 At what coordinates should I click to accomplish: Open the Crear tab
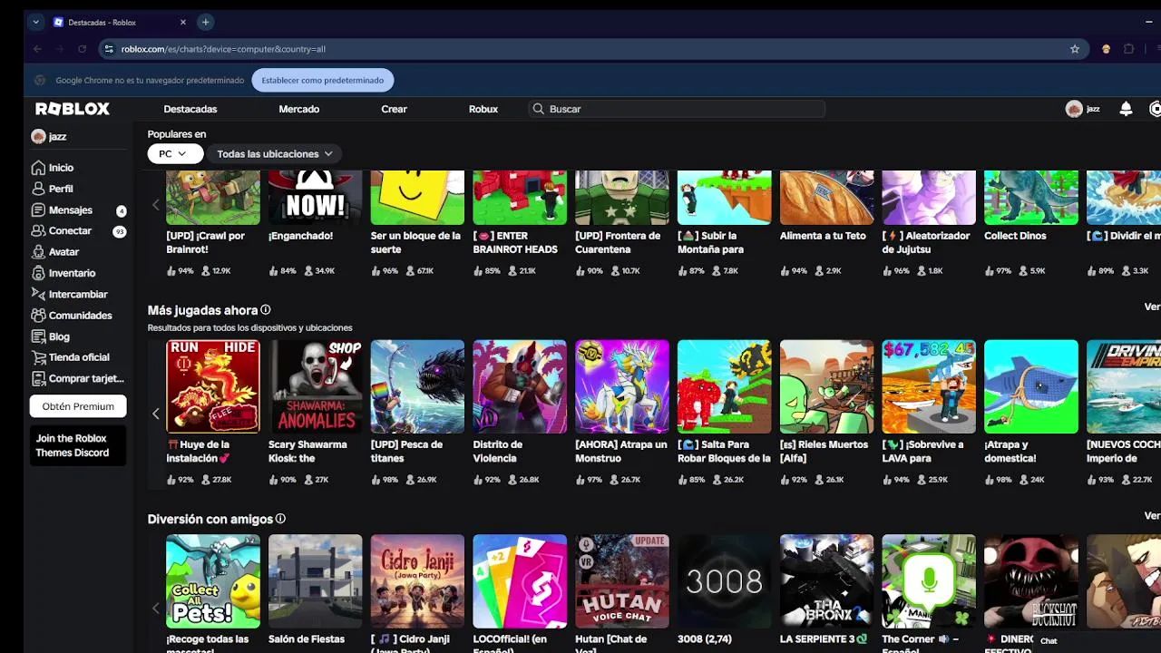[394, 109]
